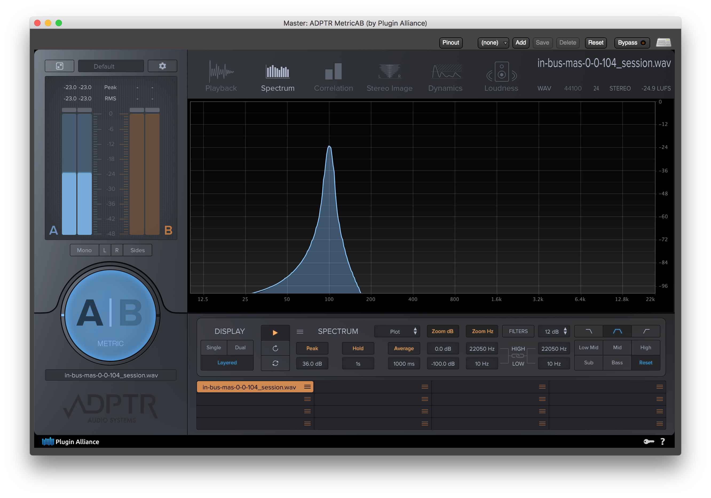Toggle the Hold button
711x498 pixels.
pos(358,349)
